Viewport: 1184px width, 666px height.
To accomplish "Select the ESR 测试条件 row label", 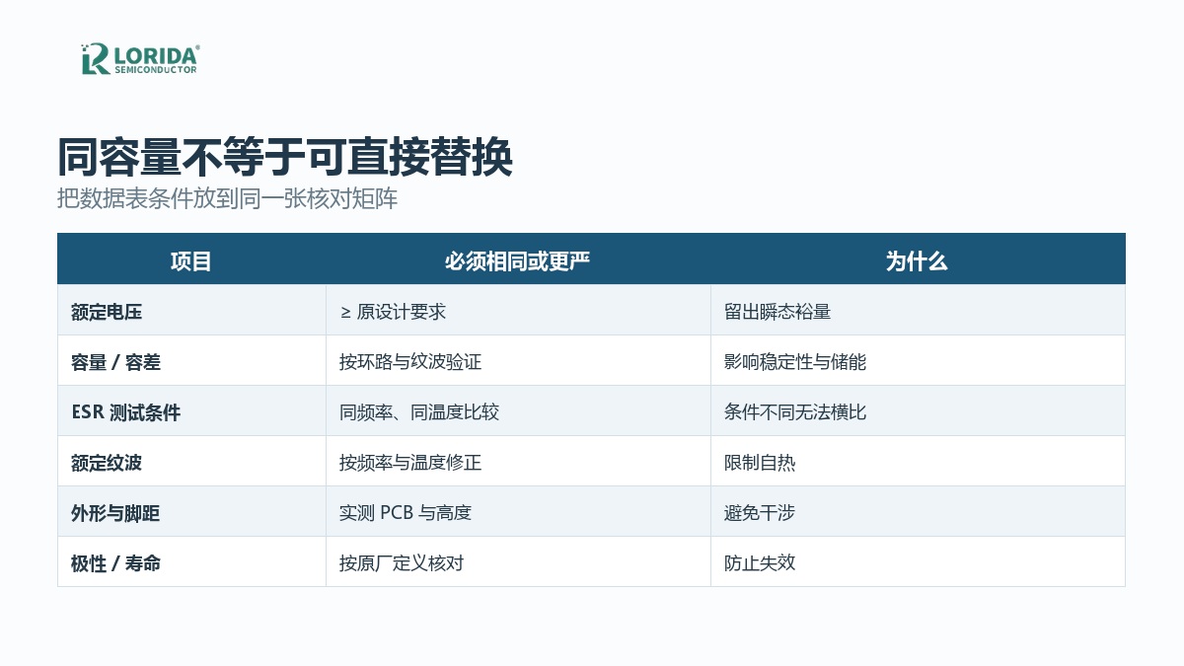I will (x=191, y=411).
